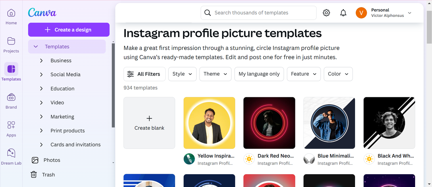Open the Dream Lab icon

pyautogui.click(x=11, y=154)
